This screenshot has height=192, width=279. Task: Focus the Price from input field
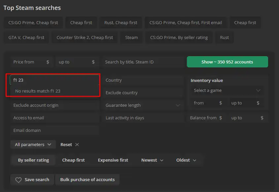pos(32,62)
